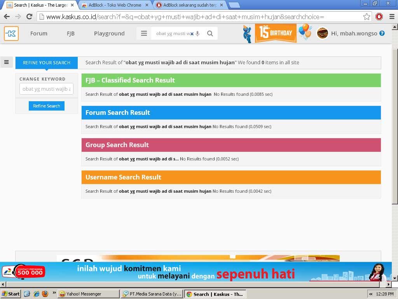The height and width of the screenshot is (299, 398).
Task: Close the AdBlock Toko Web Chrome tab
Action: pos(147,5)
